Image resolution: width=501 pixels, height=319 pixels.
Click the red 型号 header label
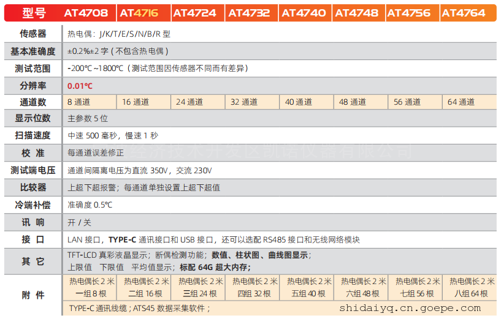tap(33, 13)
